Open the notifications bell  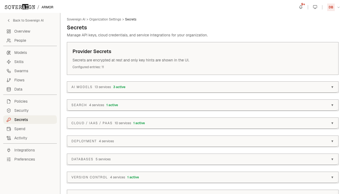click(301, 7)
